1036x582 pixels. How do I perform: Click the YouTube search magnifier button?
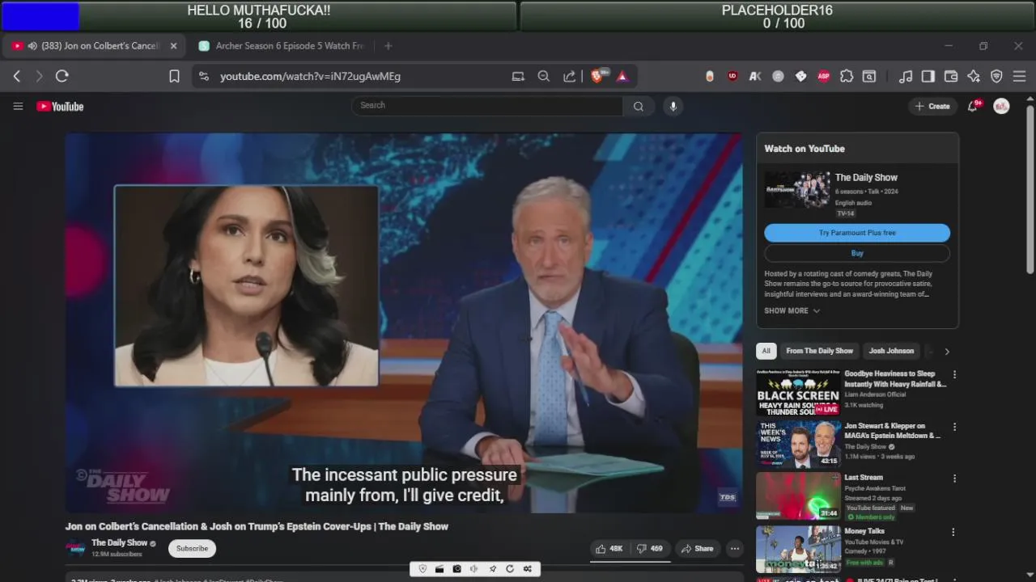pos(639,106)
